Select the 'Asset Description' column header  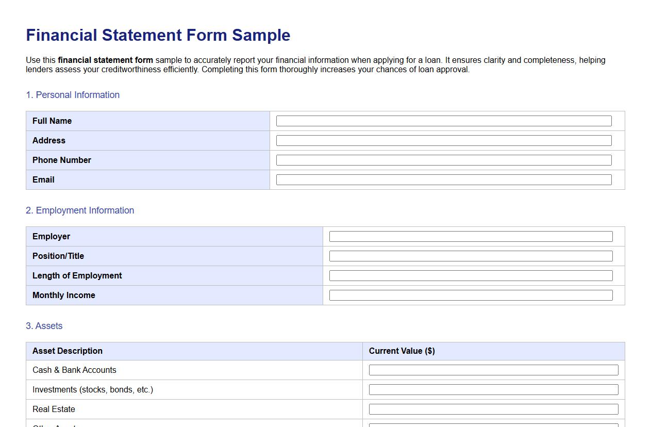coord(68,351)
